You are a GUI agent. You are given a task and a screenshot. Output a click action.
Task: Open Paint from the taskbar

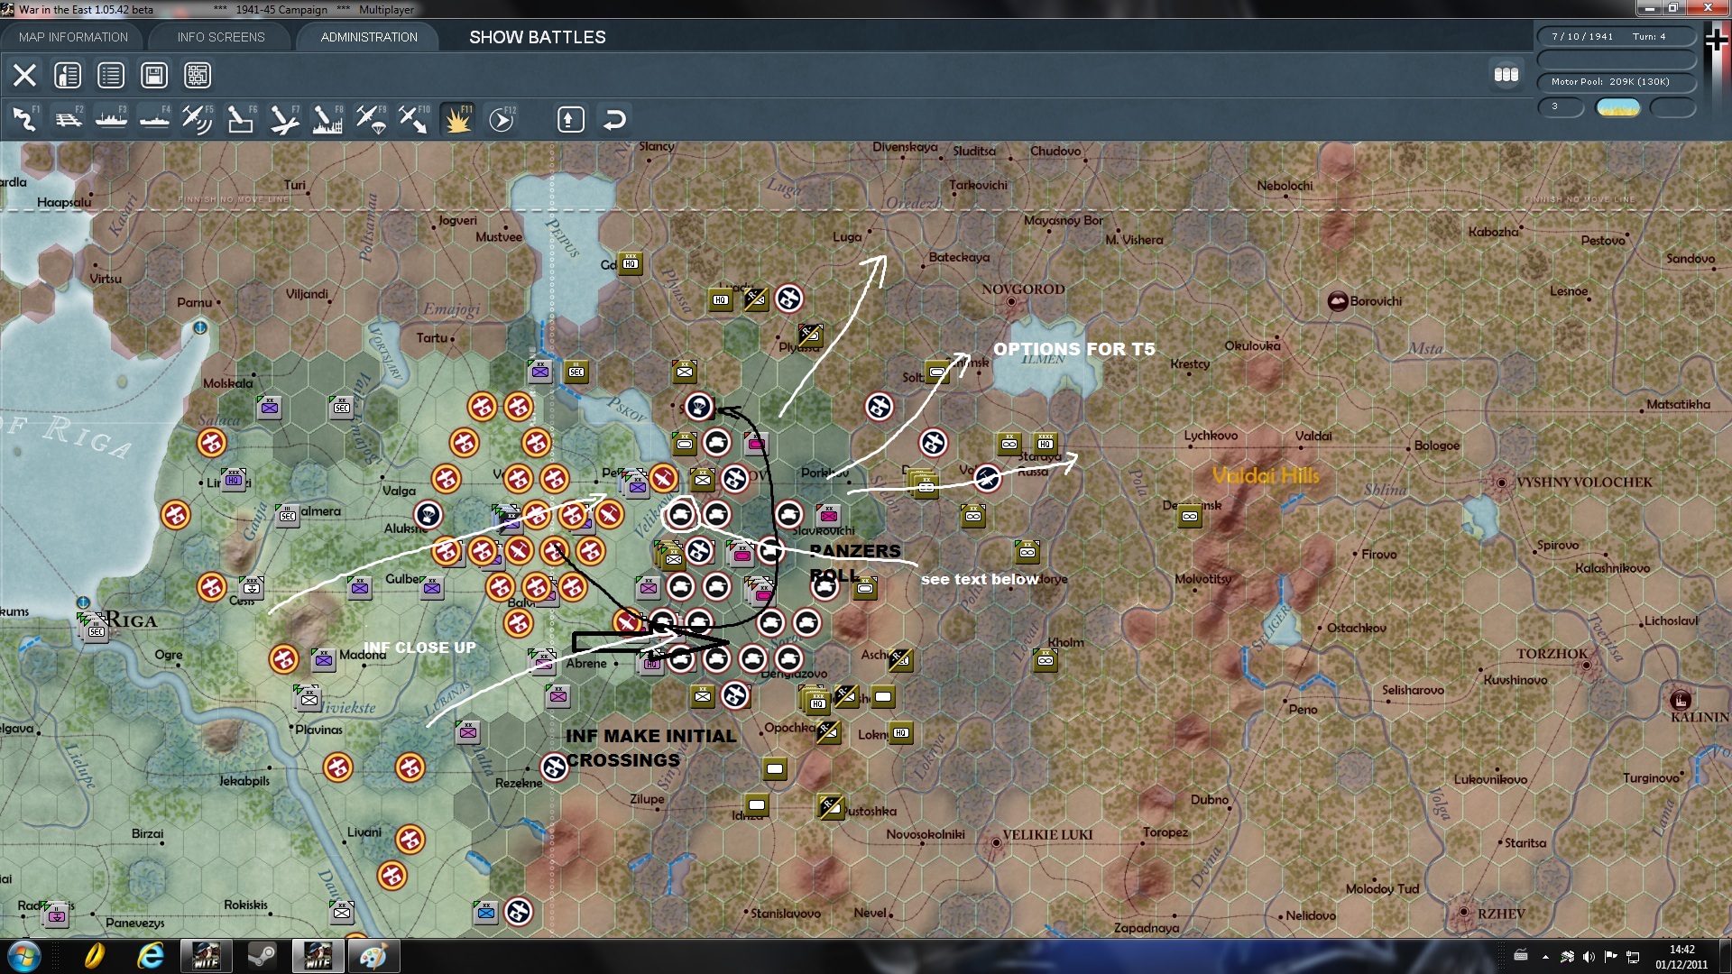click(x=373, y=956)
